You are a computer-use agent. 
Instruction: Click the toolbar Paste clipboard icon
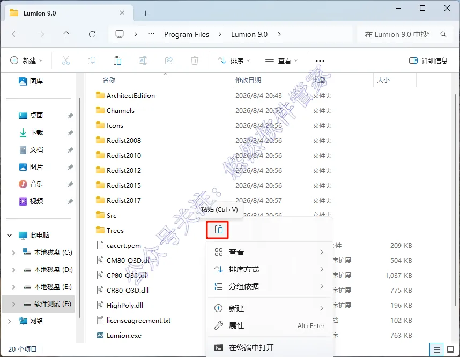click(117, 60)
